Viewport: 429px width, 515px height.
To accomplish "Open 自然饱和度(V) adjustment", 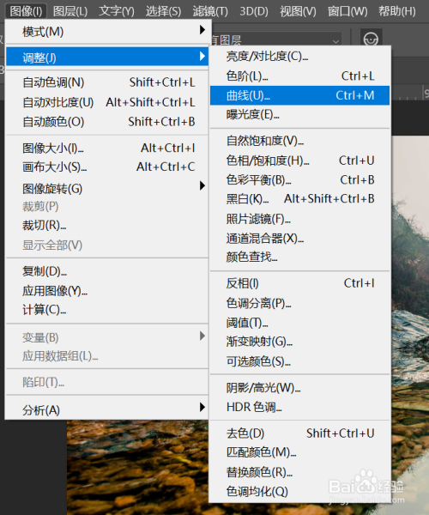I will [299, 141].
